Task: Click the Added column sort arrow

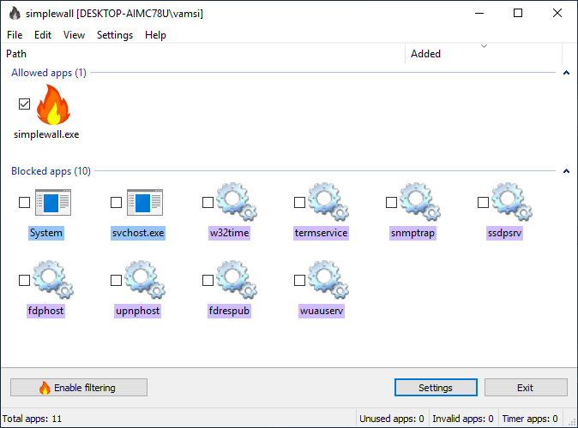Action: tap(484, 46)
